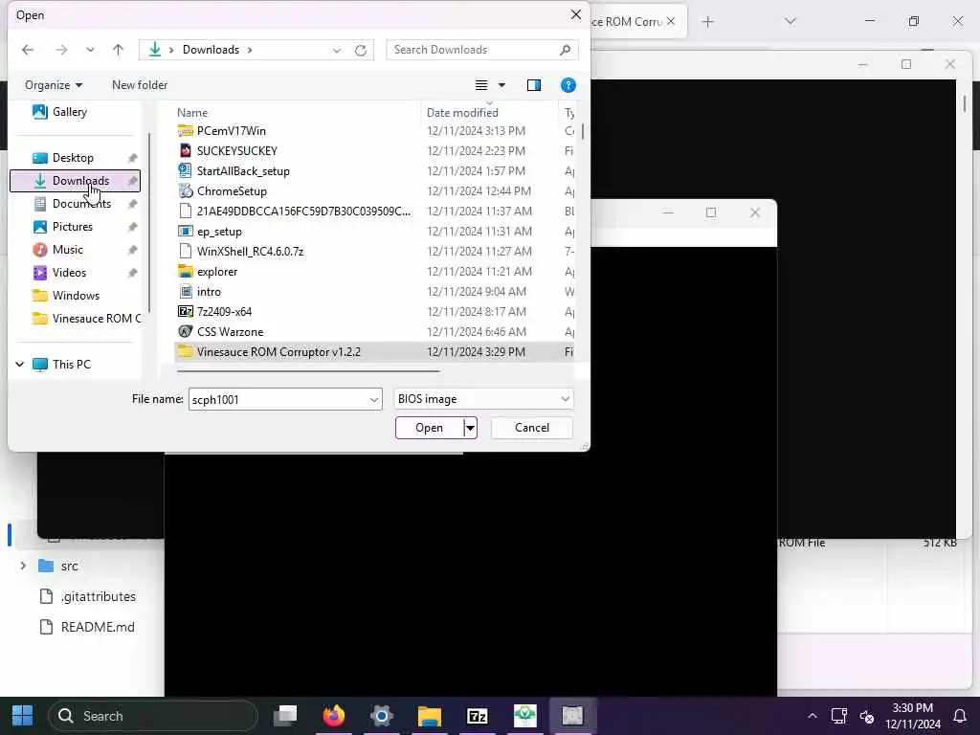Show hidden system tray icons
This screenshot has width=980, height=735.
tap(812, 716)
